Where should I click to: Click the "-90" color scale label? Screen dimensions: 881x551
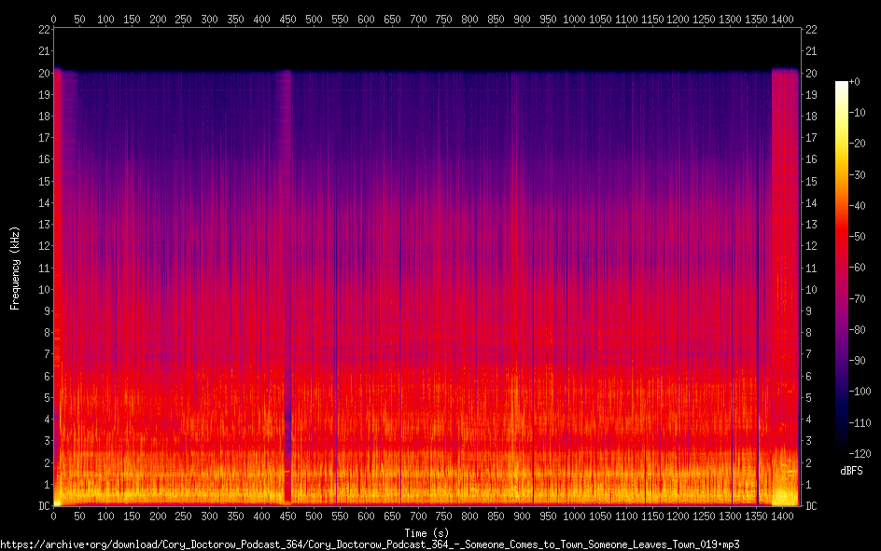point(858,361)
